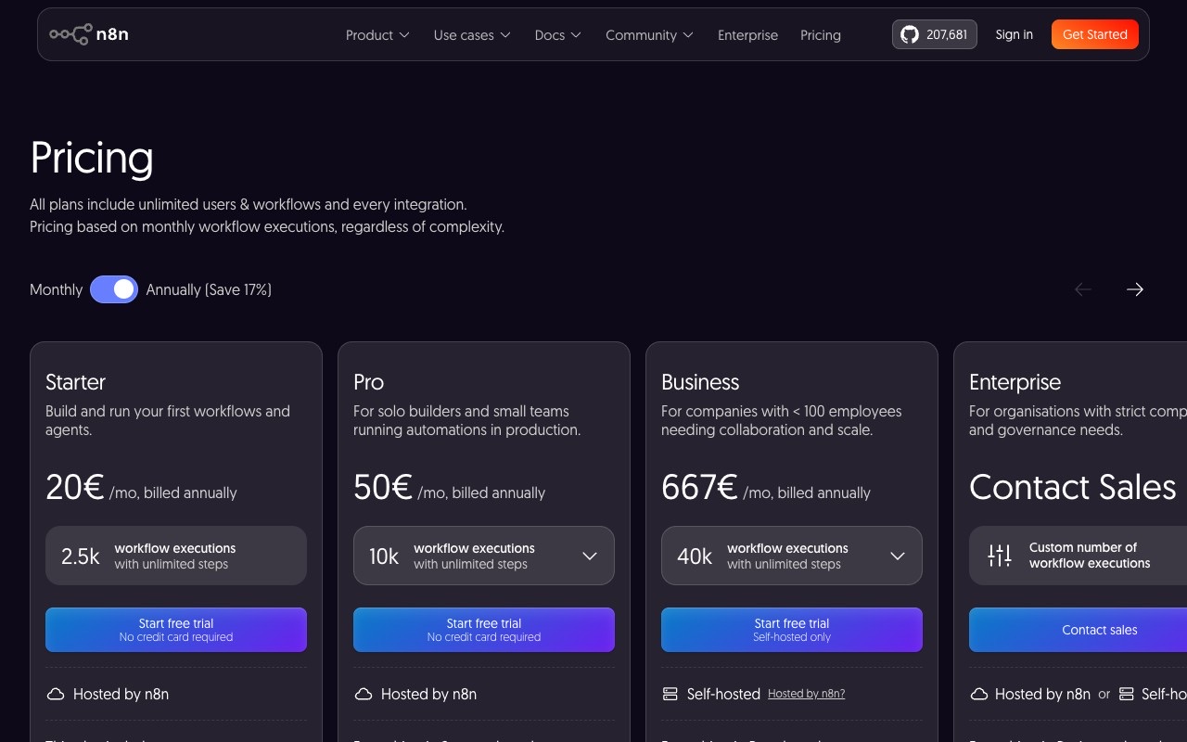The width and height of the screenshot is (1187, 742).
Task: Click the Get Started button
Action: [1095, 34]
